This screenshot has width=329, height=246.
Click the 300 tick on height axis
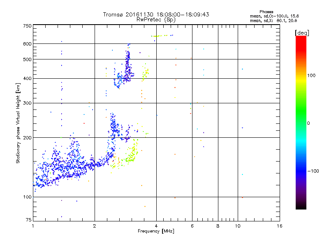[x=27, y=103]
